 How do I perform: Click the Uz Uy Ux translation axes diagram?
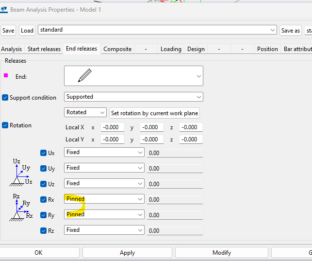pos(21,174)
